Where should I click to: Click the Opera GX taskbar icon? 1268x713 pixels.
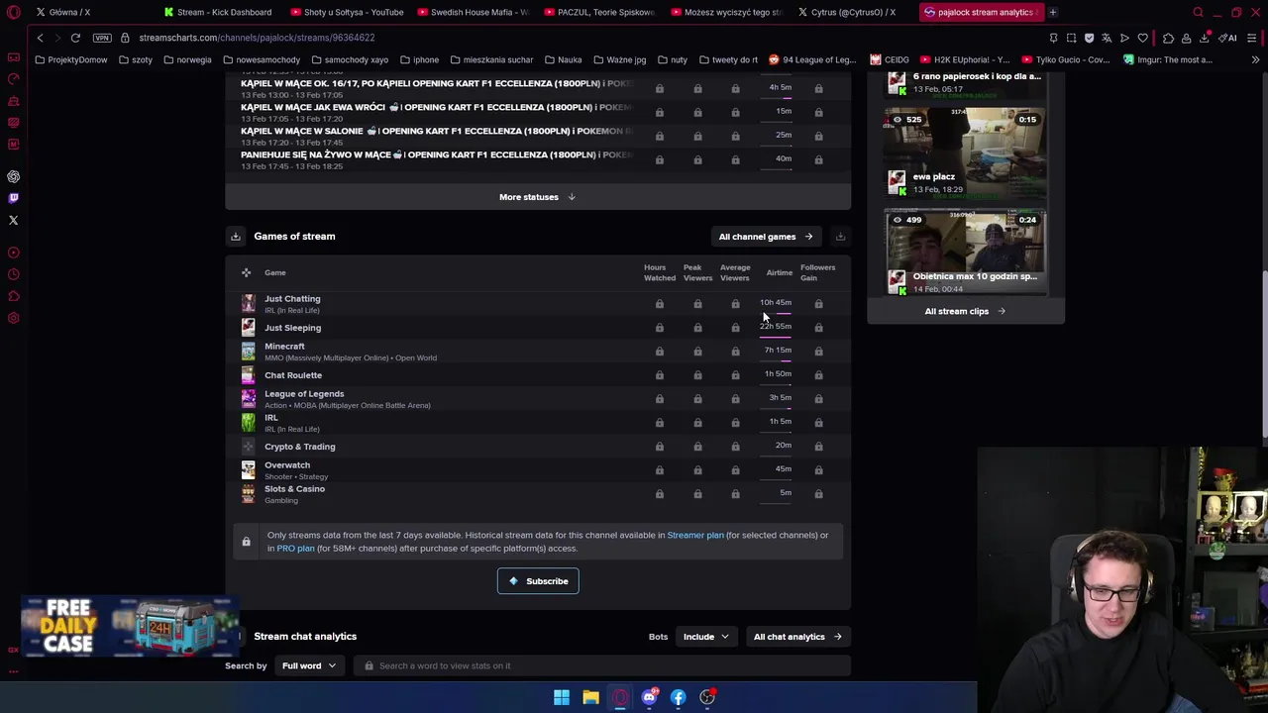point(620,697)
